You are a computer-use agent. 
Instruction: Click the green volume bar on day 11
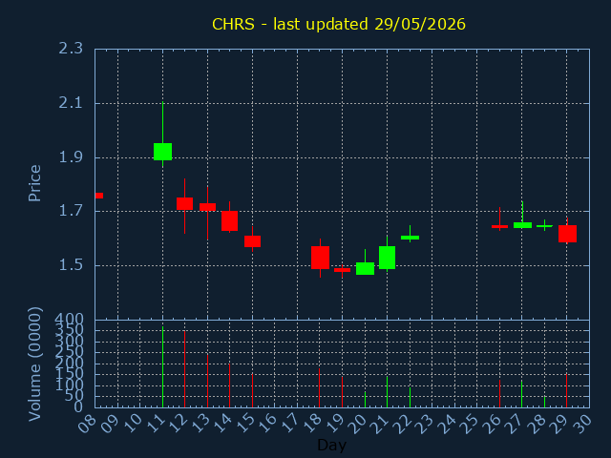163,366
